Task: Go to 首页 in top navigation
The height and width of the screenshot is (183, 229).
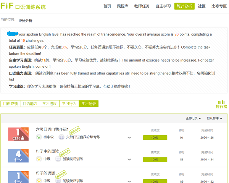Action: click(x=107, y=6)
